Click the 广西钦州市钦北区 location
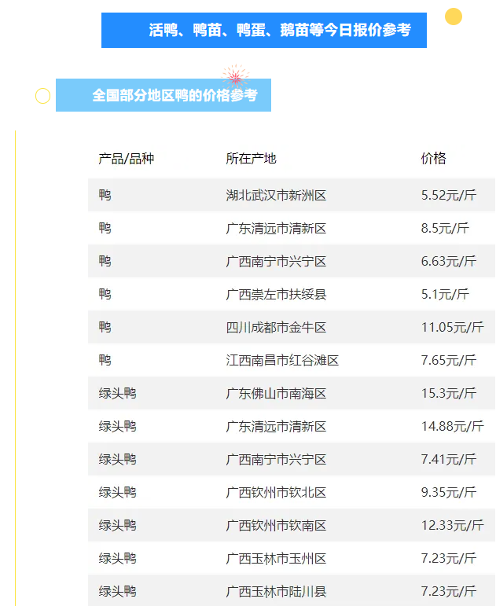Screen dimensions: 496x606 coord(276,492)
